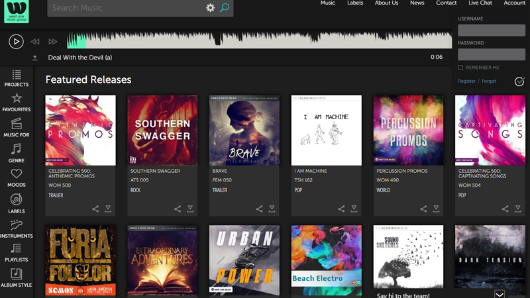
Task: Download the Brave album
Action: (272, 209)
